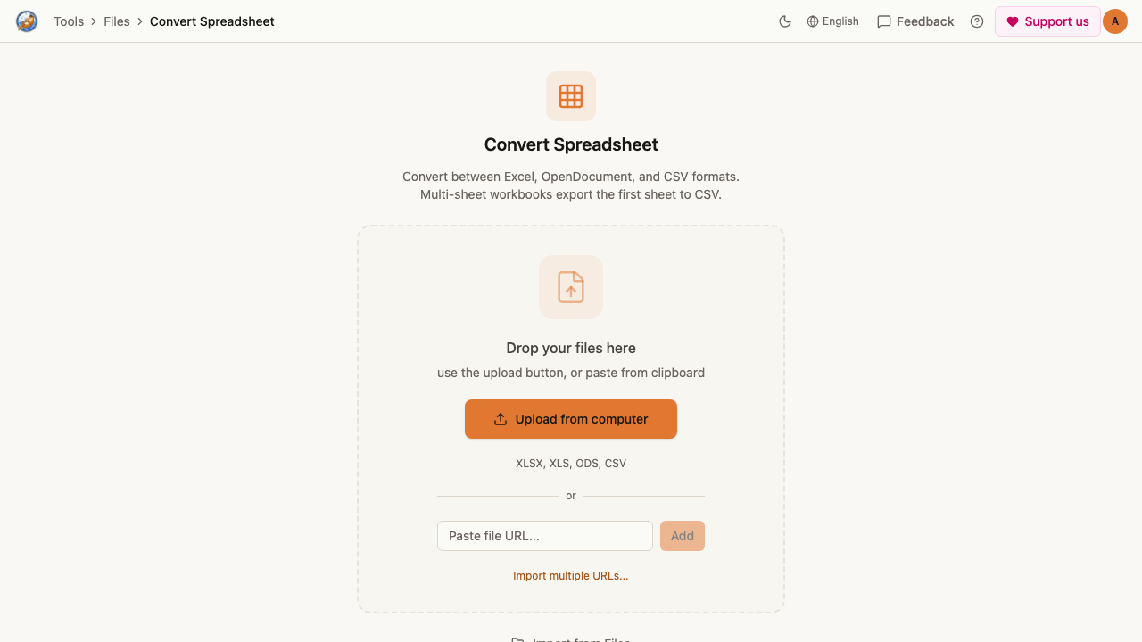The width and height of the screenshot is (1142, 642).
Task: Go to Files in breadcrumb
Action: pos(117,21)
